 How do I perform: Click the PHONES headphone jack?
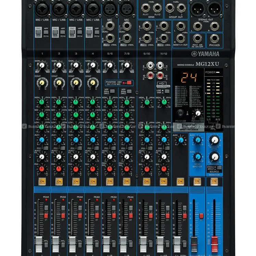215,38
